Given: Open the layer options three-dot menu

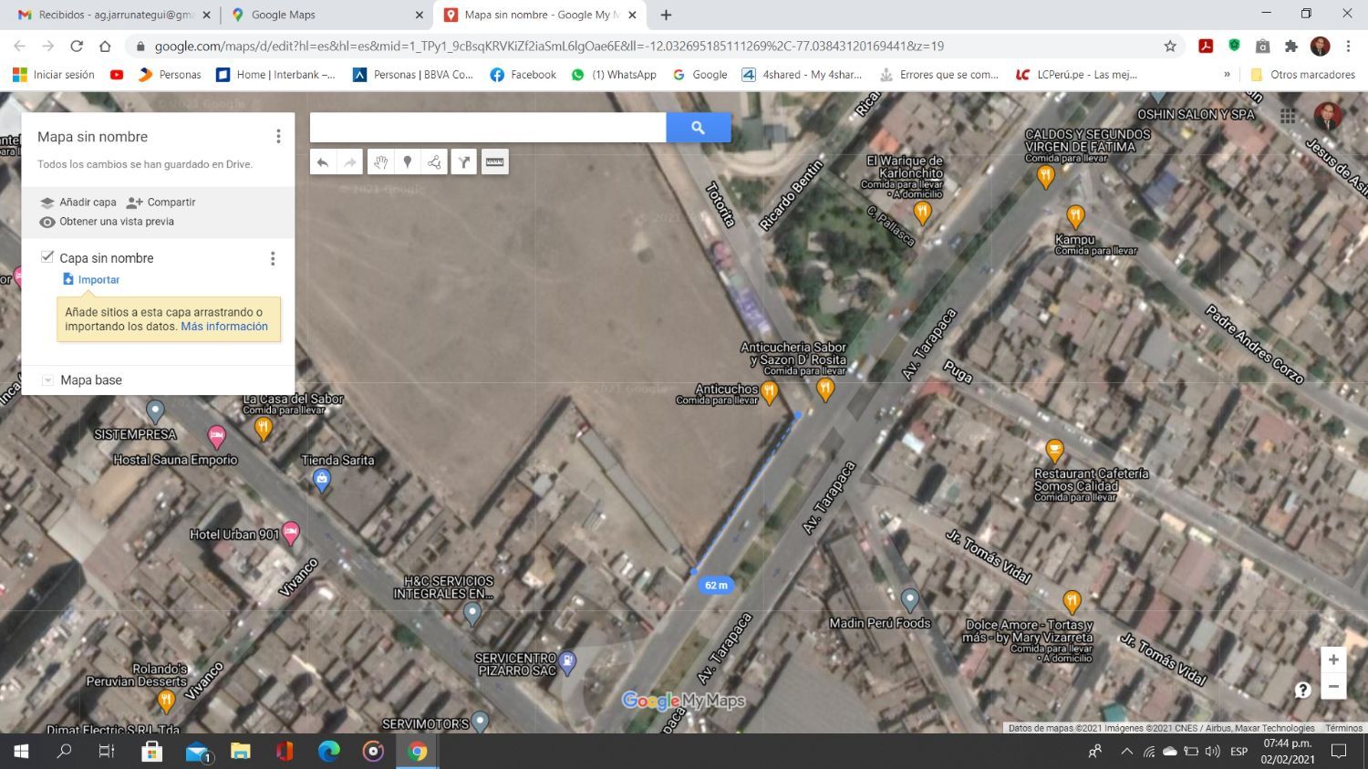Looking at the screenshot, I should (273, 259).
